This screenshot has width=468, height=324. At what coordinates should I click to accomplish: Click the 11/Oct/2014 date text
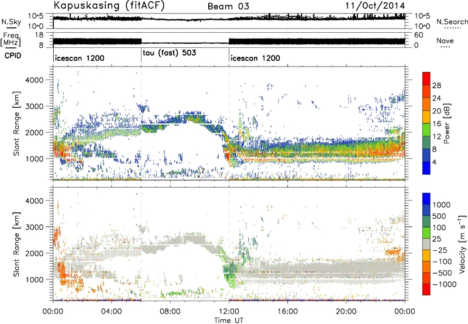[x=375, y=6]
